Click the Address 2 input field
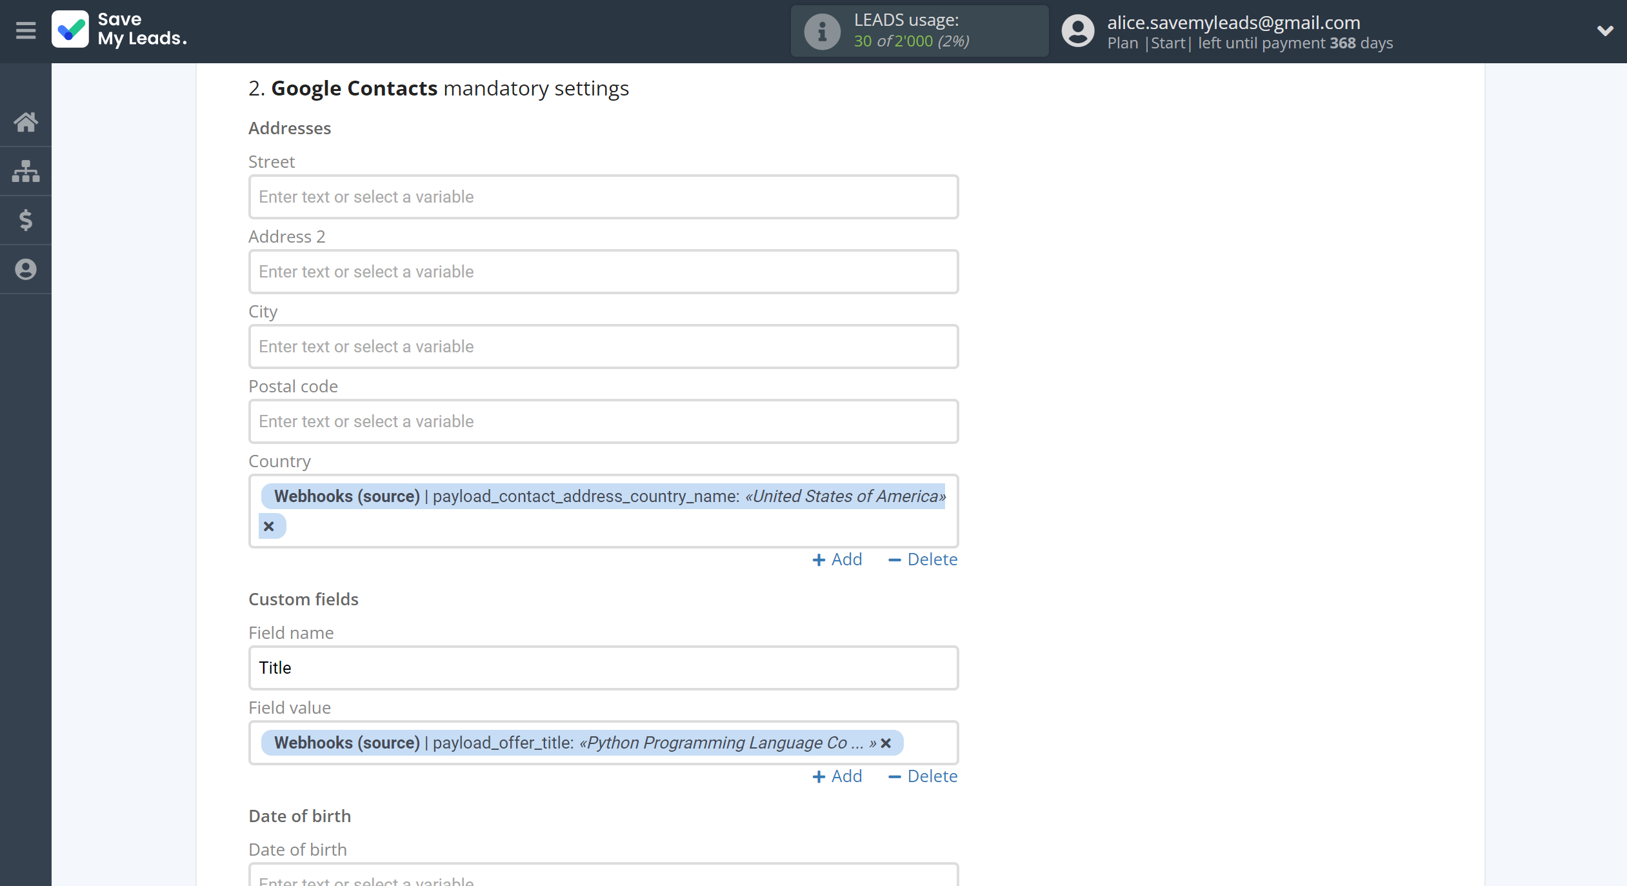The height and width of the screenshot is (886, 1627). [x=603, y=272]
